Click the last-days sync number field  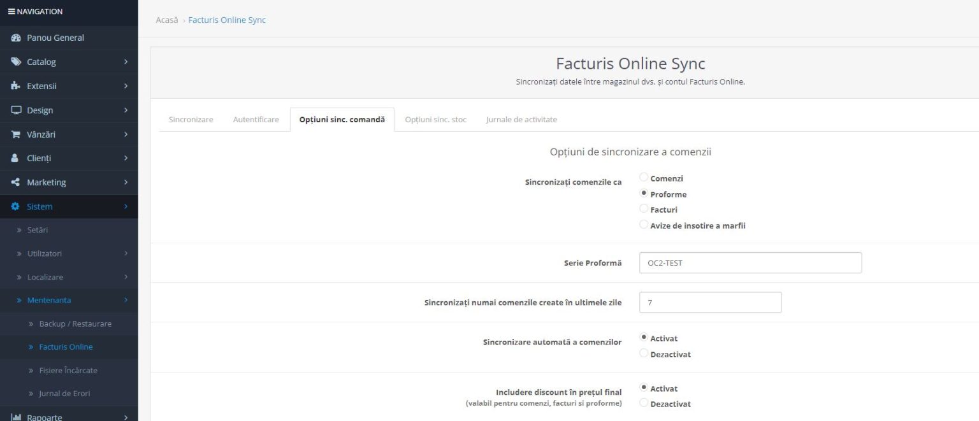710,303
